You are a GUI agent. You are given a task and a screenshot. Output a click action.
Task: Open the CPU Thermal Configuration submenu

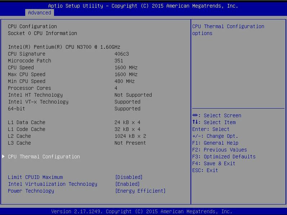(x=44, y=157)
